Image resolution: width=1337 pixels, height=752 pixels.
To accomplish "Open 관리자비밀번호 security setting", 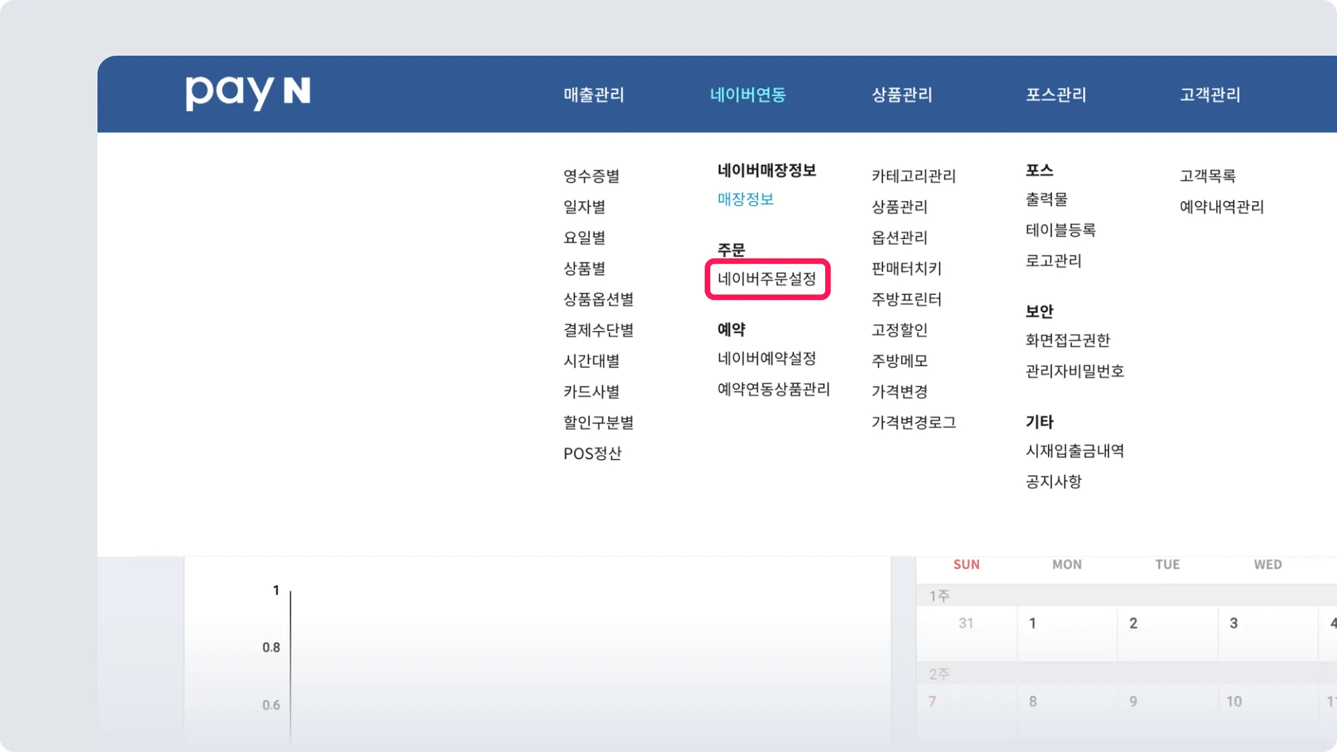I will coord(1074,371).
